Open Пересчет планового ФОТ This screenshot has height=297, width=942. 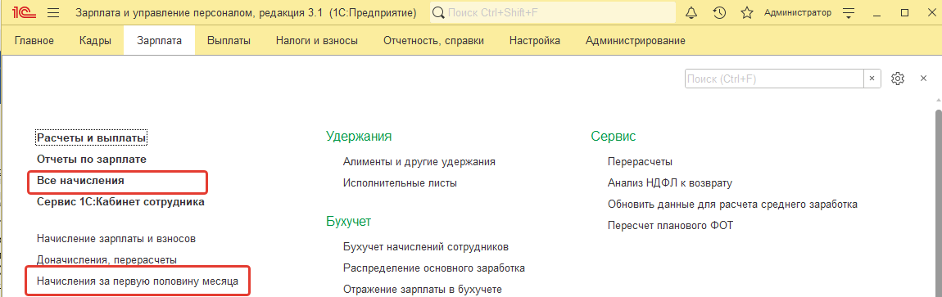point(670,226)
